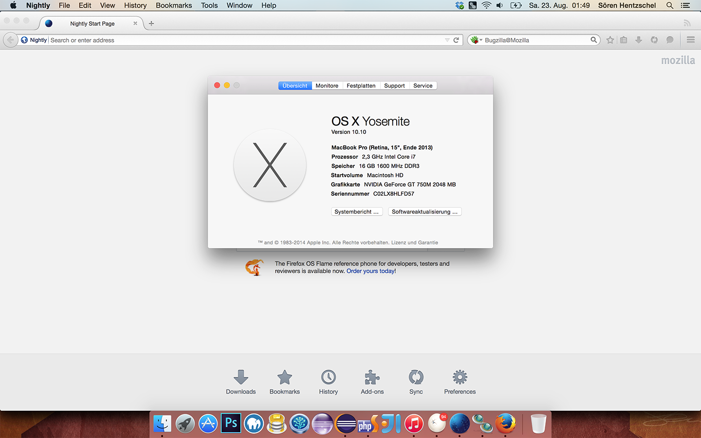The width and height of the screenshot is (701, 438).
Task: Open the Tools menu
Action: click(x=209, y=5)
